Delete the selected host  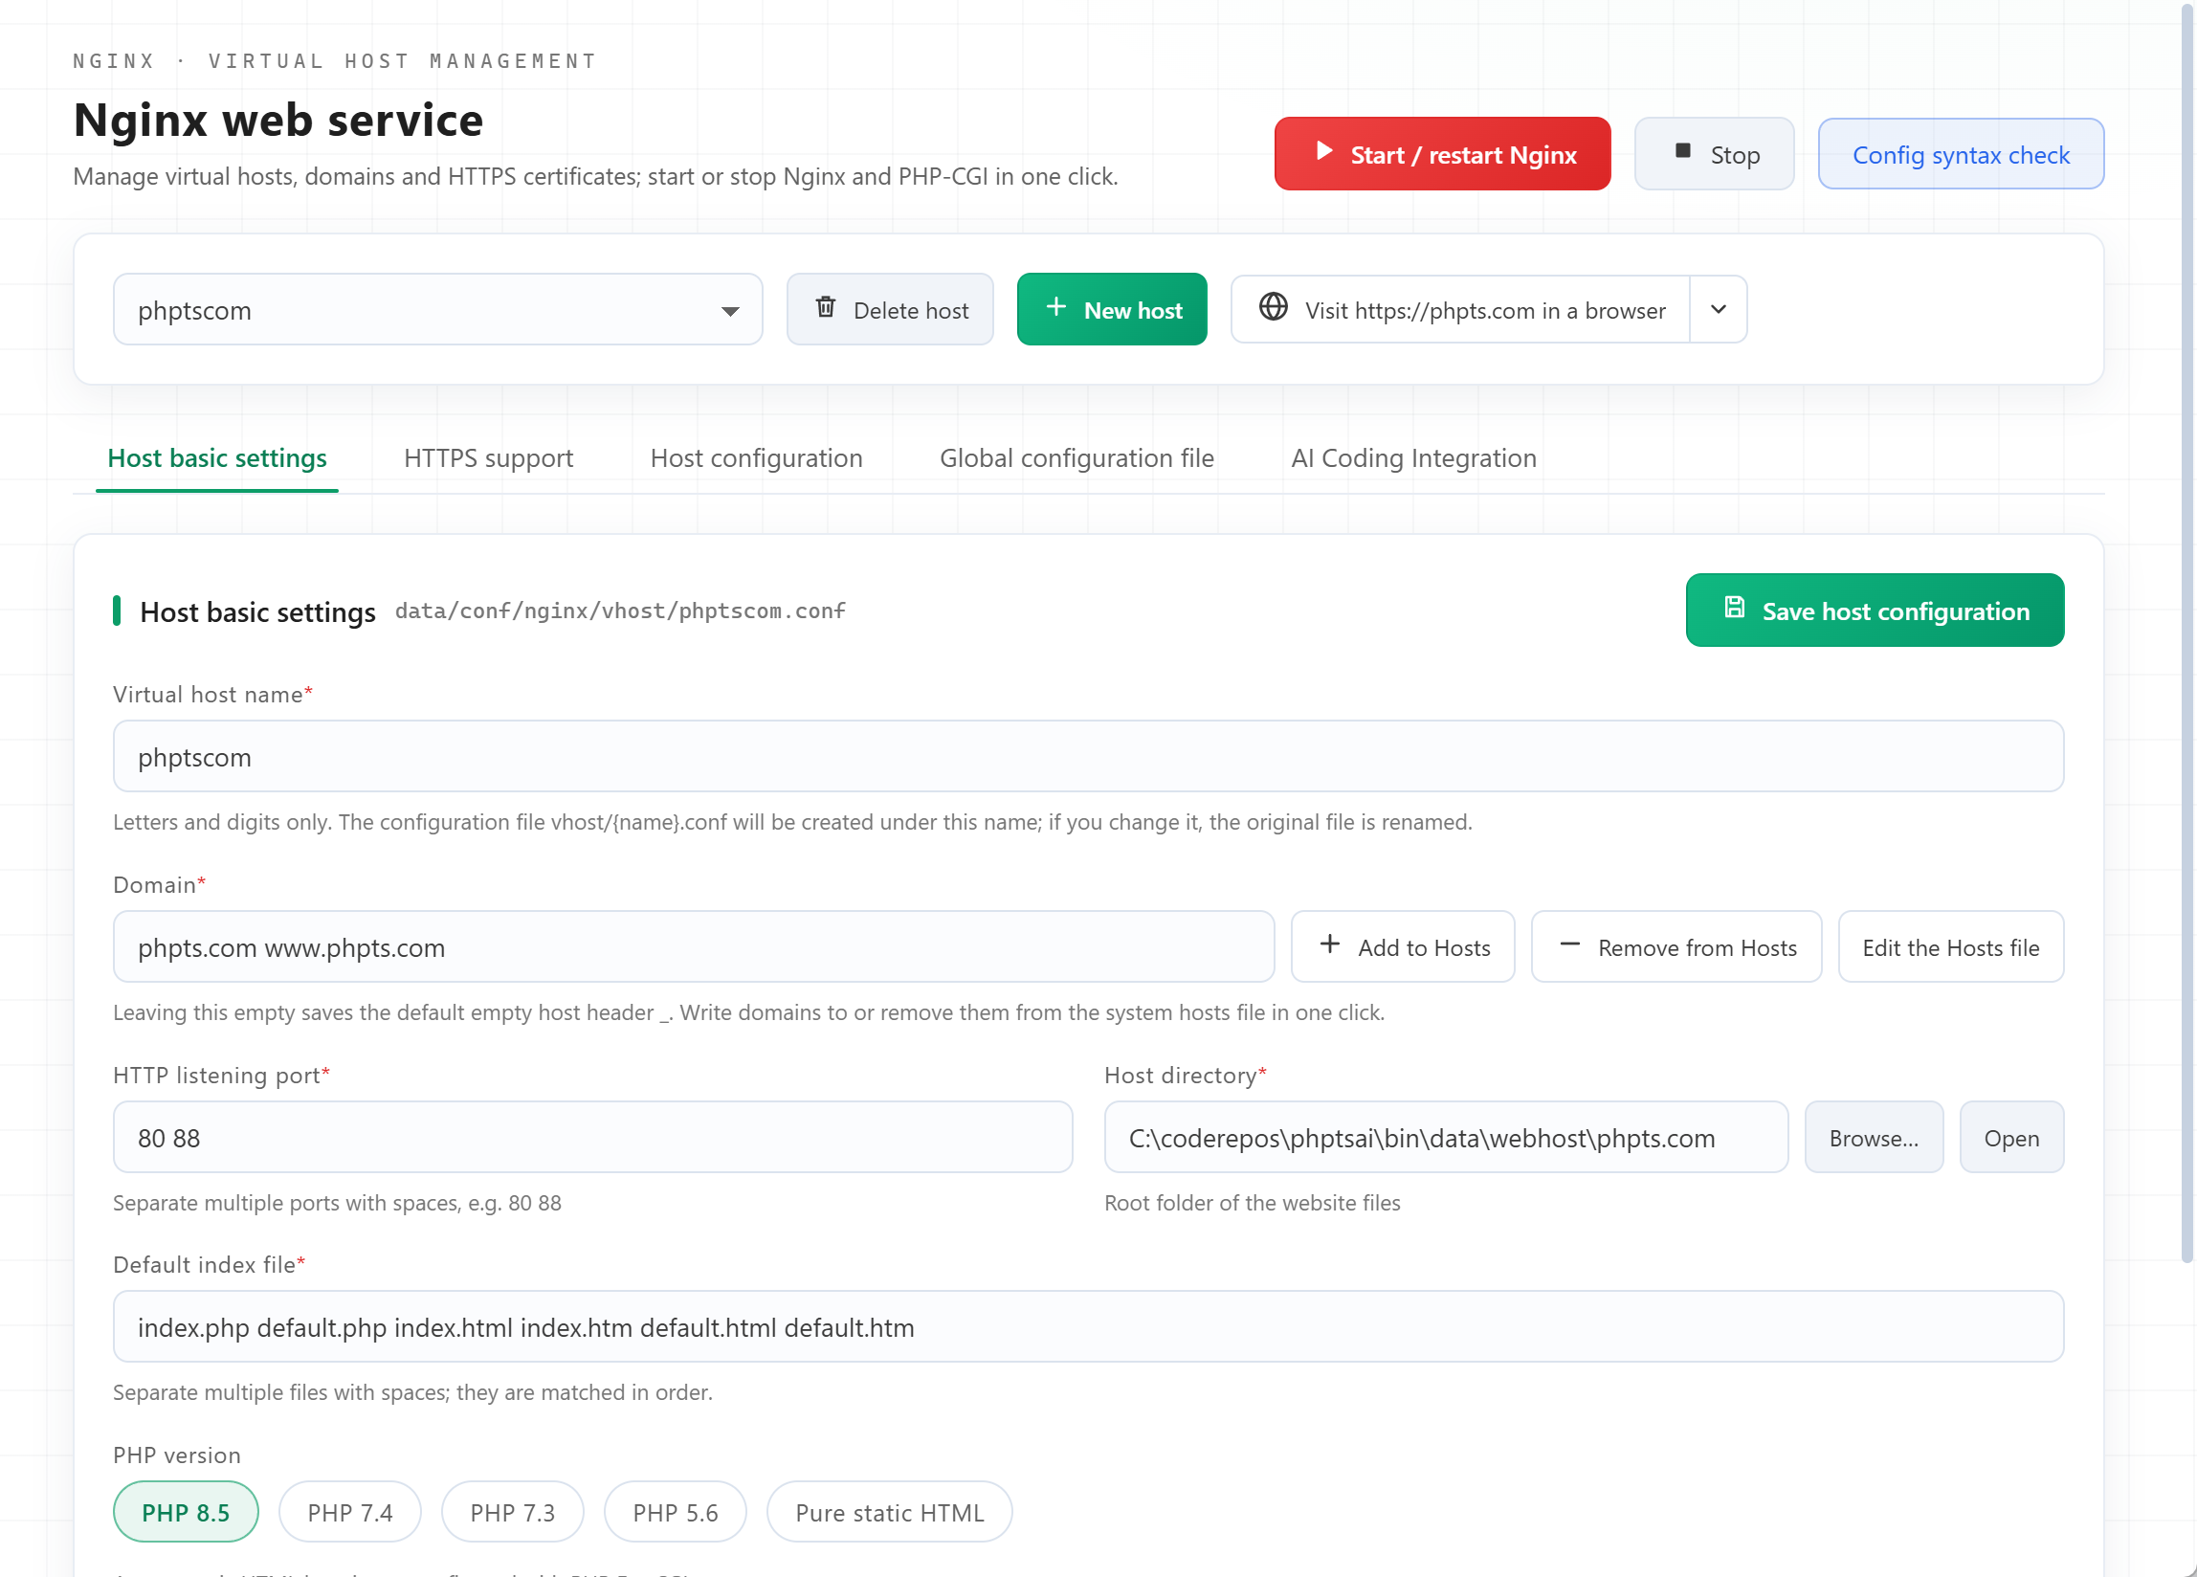click(890, 310)
